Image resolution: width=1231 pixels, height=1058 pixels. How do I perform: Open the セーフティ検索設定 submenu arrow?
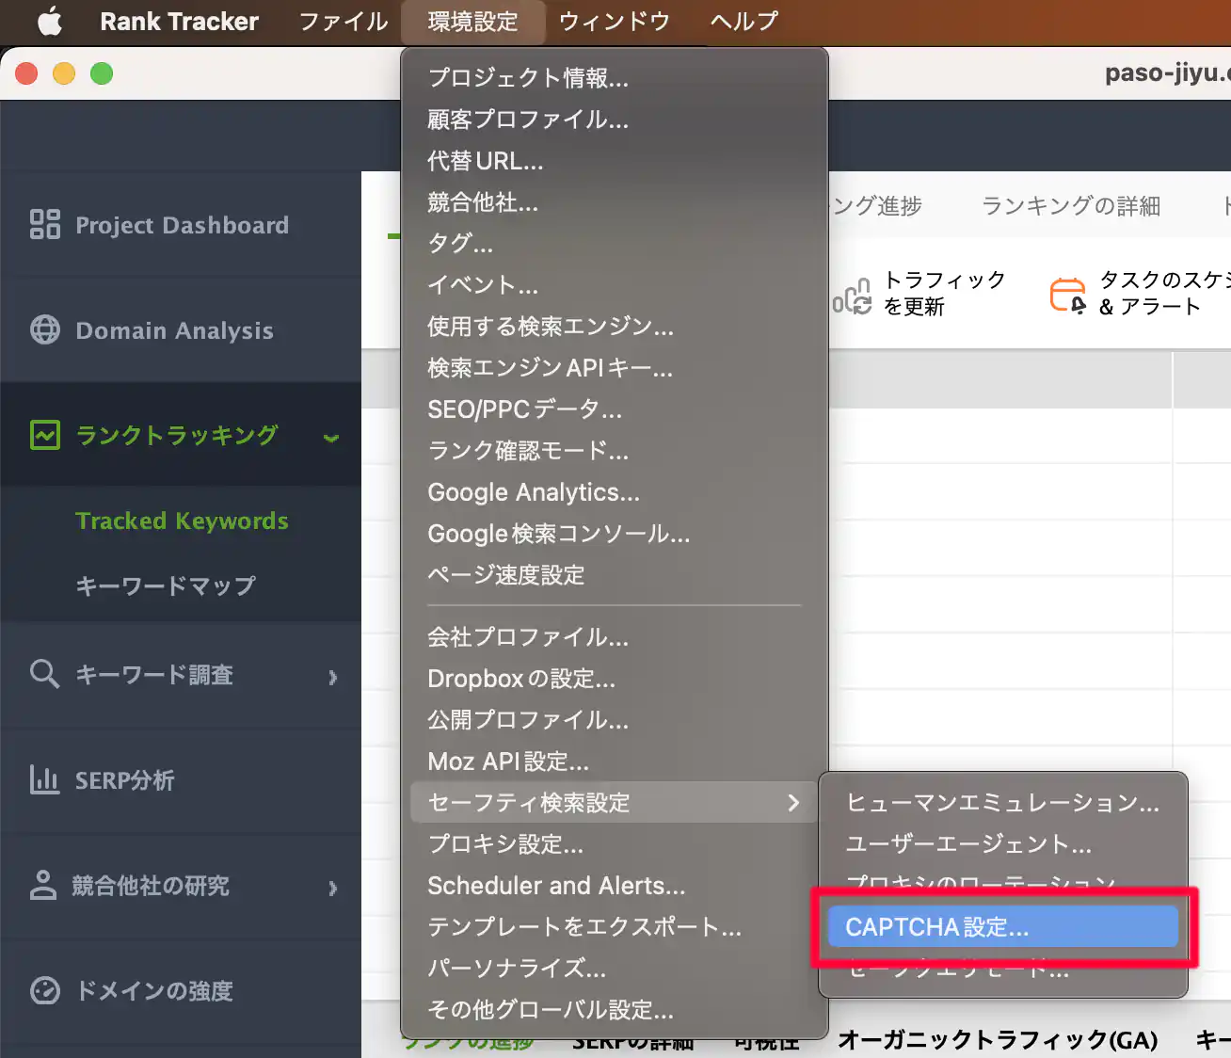(793, 802)
